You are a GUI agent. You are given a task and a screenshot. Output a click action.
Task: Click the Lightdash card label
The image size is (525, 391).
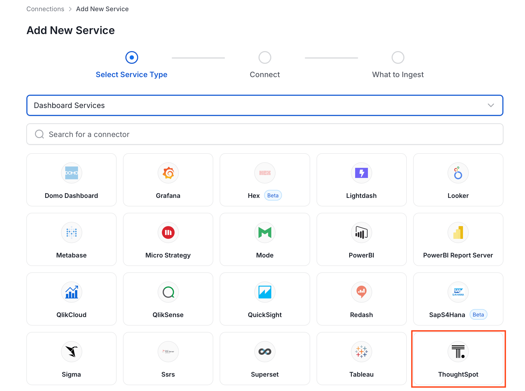pyautogui.click(x=361, y=196)
